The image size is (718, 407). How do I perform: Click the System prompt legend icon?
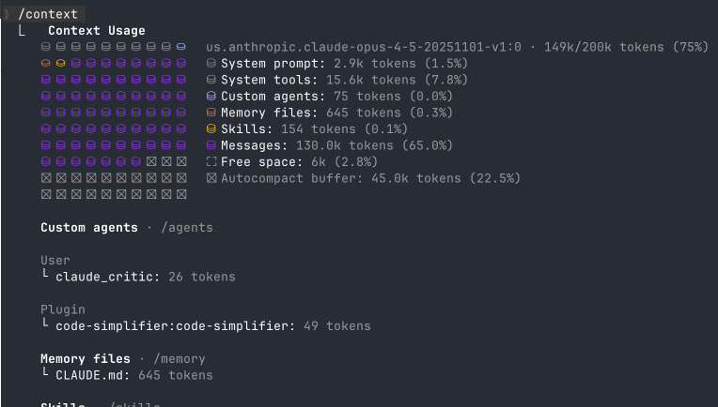pos(211,64)
